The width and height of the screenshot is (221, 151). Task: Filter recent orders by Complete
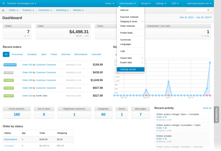tap(32, 54)
